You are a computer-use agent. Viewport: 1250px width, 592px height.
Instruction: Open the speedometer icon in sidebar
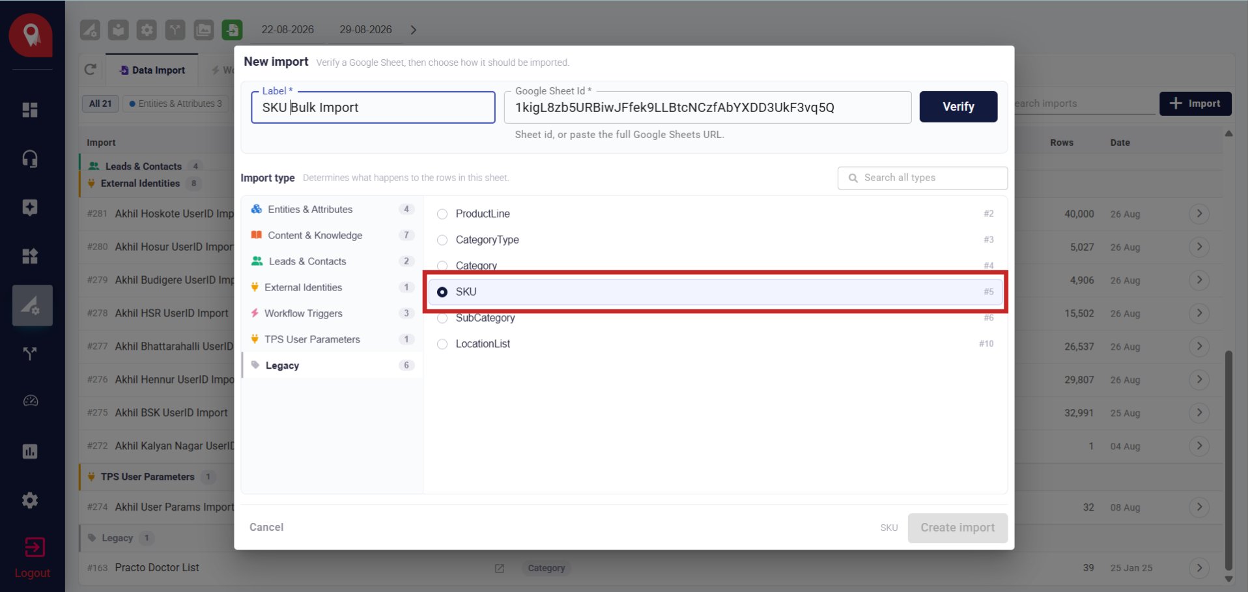(x=30, y=401)
